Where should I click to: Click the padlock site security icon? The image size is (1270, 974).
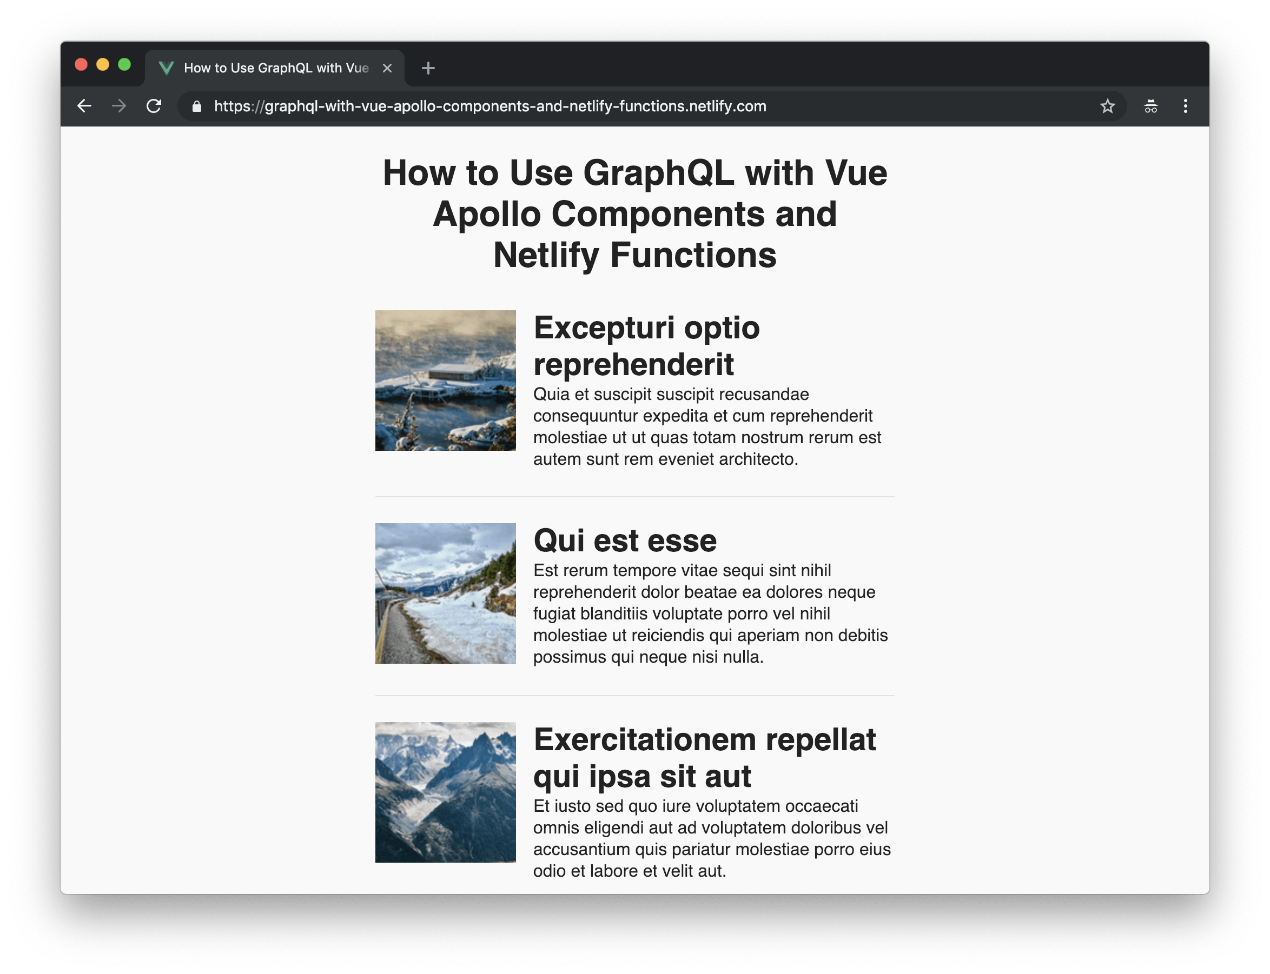coord(197,106)
